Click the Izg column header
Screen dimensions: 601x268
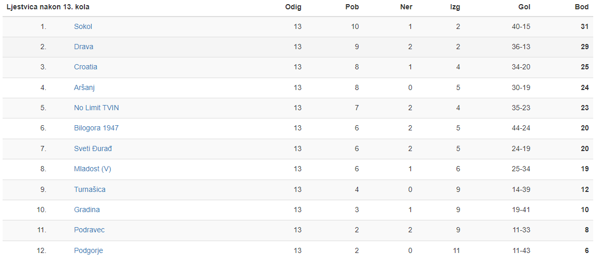coord(455,7)
